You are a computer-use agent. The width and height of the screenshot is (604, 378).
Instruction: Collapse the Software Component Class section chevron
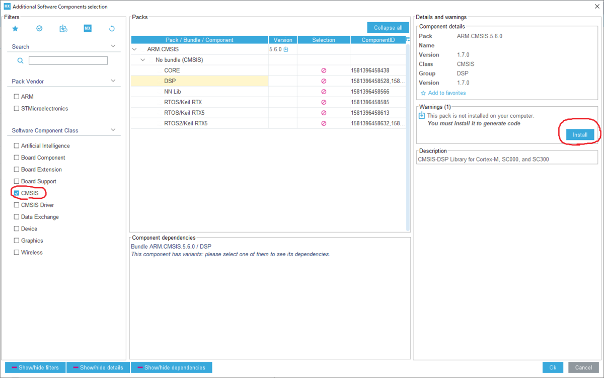(x=113, y=130)
